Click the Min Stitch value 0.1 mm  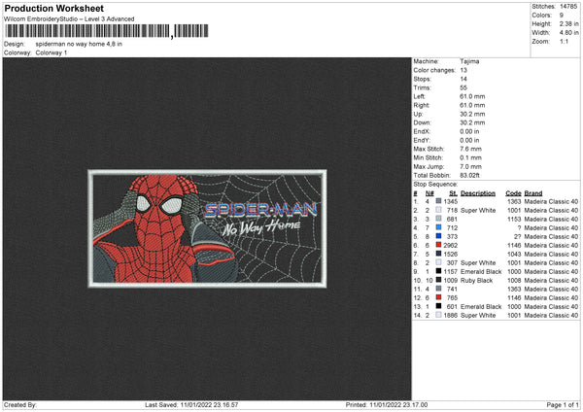click(470, 157)
